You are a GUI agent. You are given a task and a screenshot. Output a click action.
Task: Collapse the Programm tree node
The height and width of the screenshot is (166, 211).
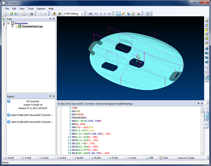[x=9, y=23]
